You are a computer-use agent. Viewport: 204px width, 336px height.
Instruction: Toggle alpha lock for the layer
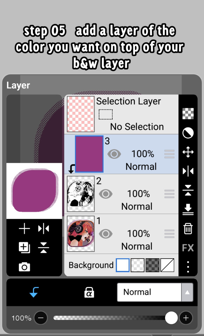89,292
